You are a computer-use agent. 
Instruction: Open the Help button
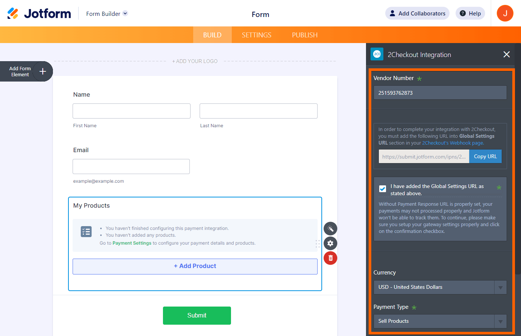[x=470, y=13]
